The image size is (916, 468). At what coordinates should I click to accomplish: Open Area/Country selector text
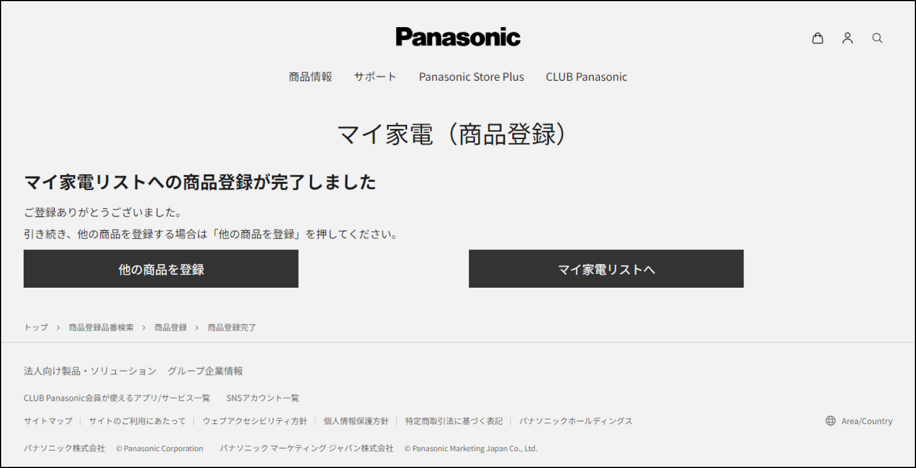[867, 421]
